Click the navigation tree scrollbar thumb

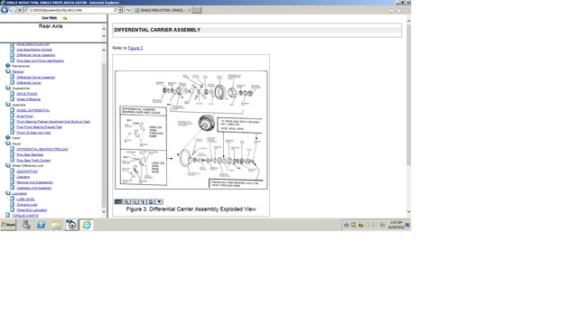click(104, 135)
